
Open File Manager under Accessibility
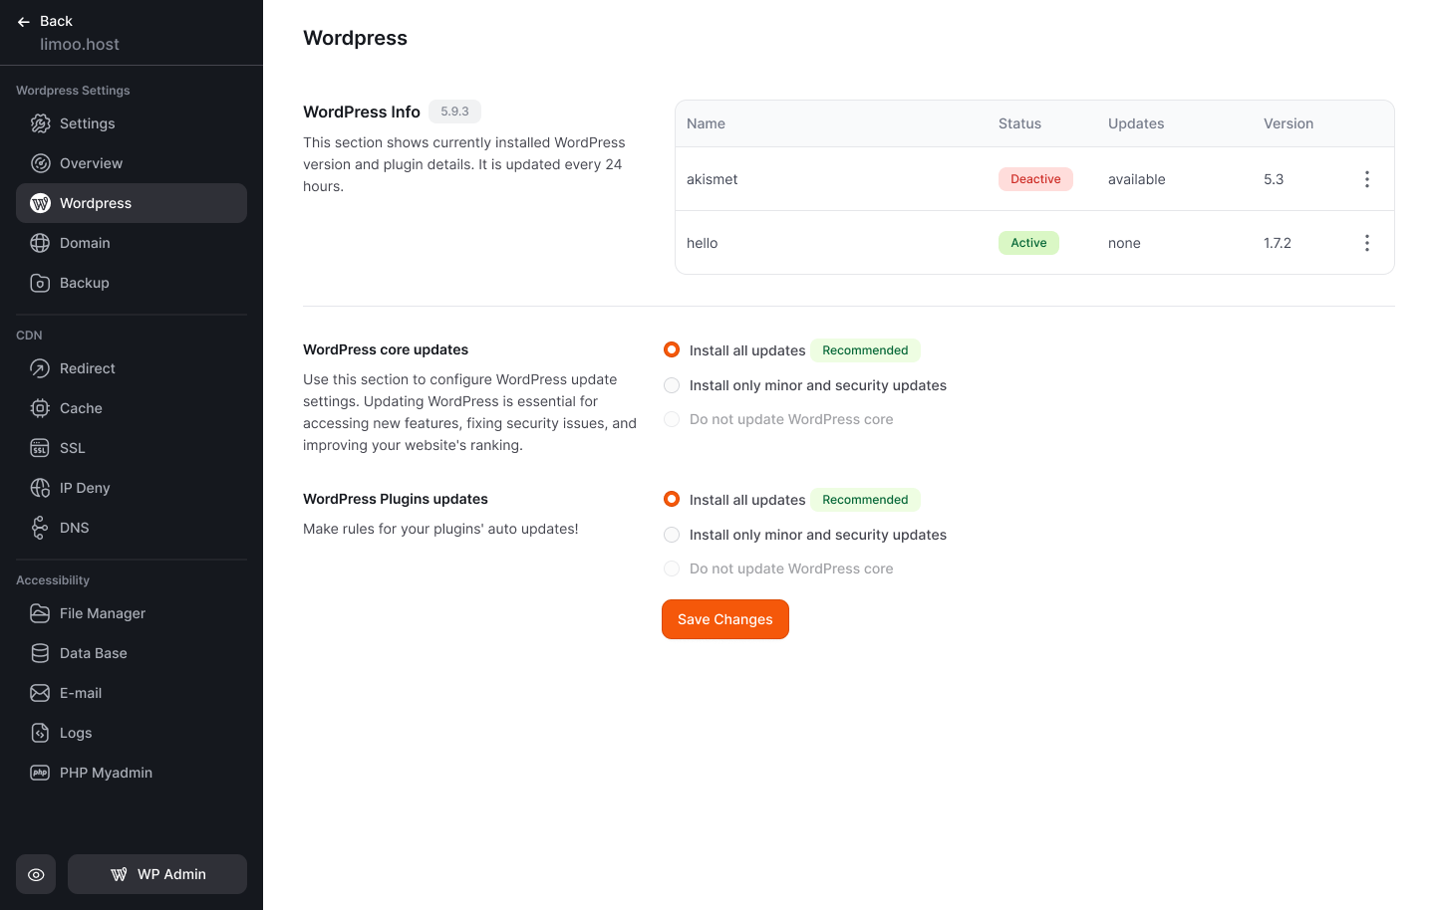tap(132, 613)
